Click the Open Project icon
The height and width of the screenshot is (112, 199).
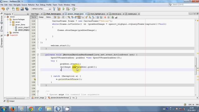click(x=22, y=9)
